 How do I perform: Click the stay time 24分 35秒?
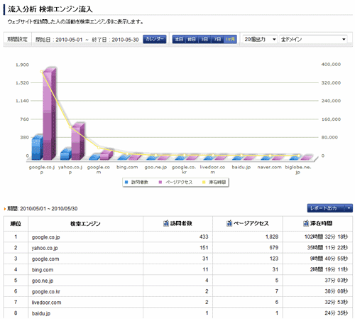337,313
